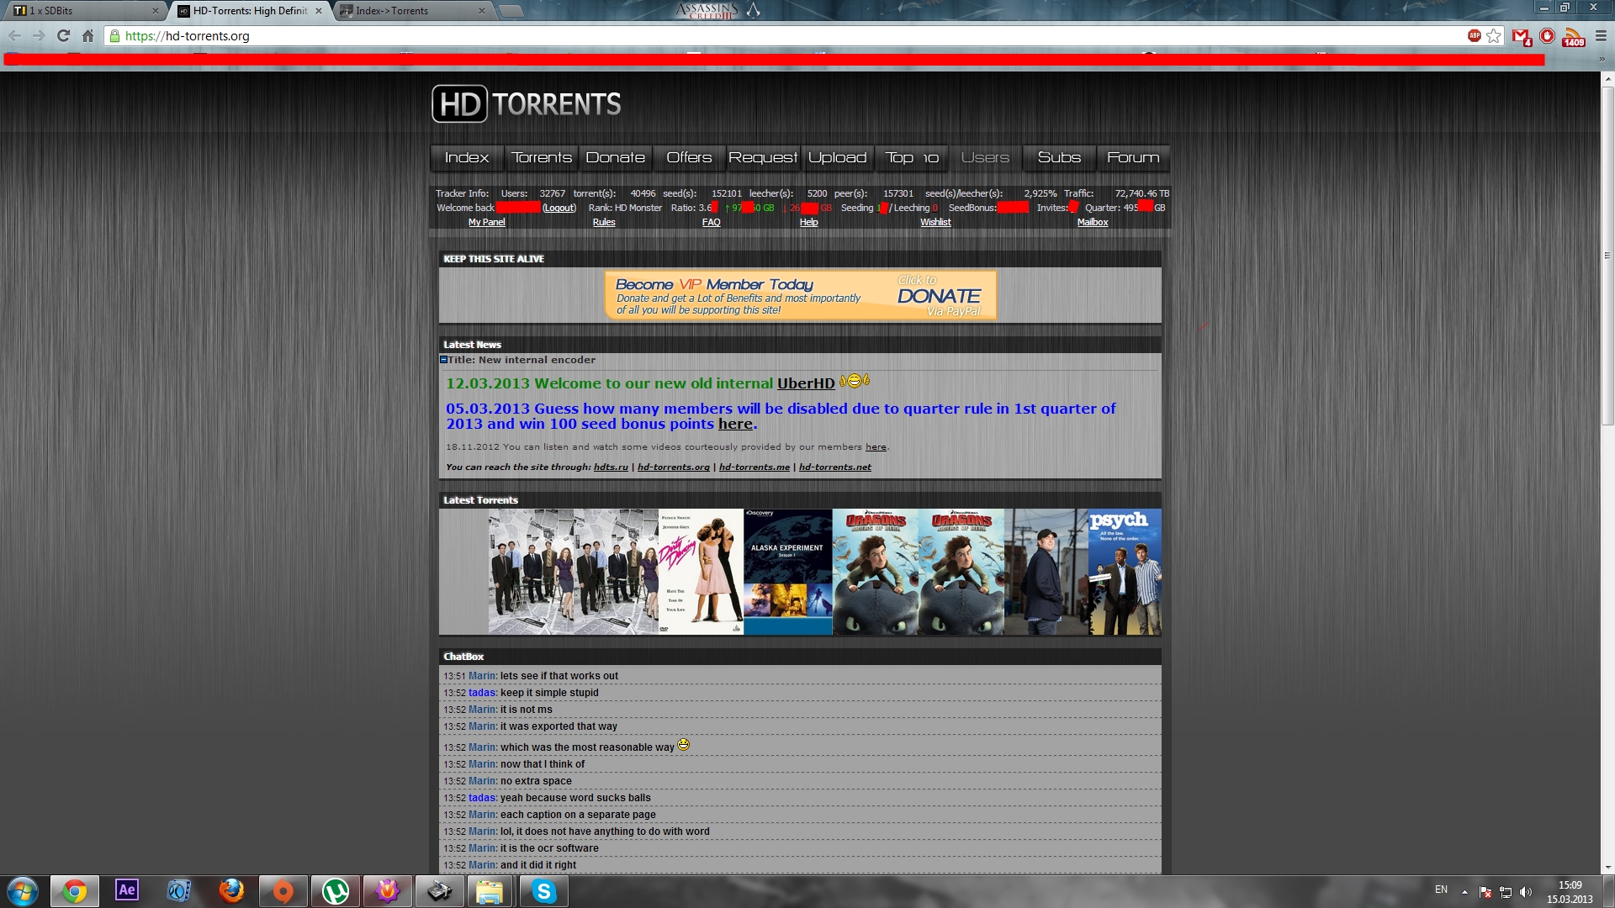Click the volume speaker tray icon

pos(1526,891)
